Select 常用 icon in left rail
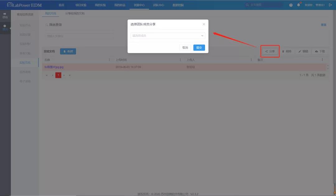The width and height of the screenshot is (336, 196). (5, 28)
